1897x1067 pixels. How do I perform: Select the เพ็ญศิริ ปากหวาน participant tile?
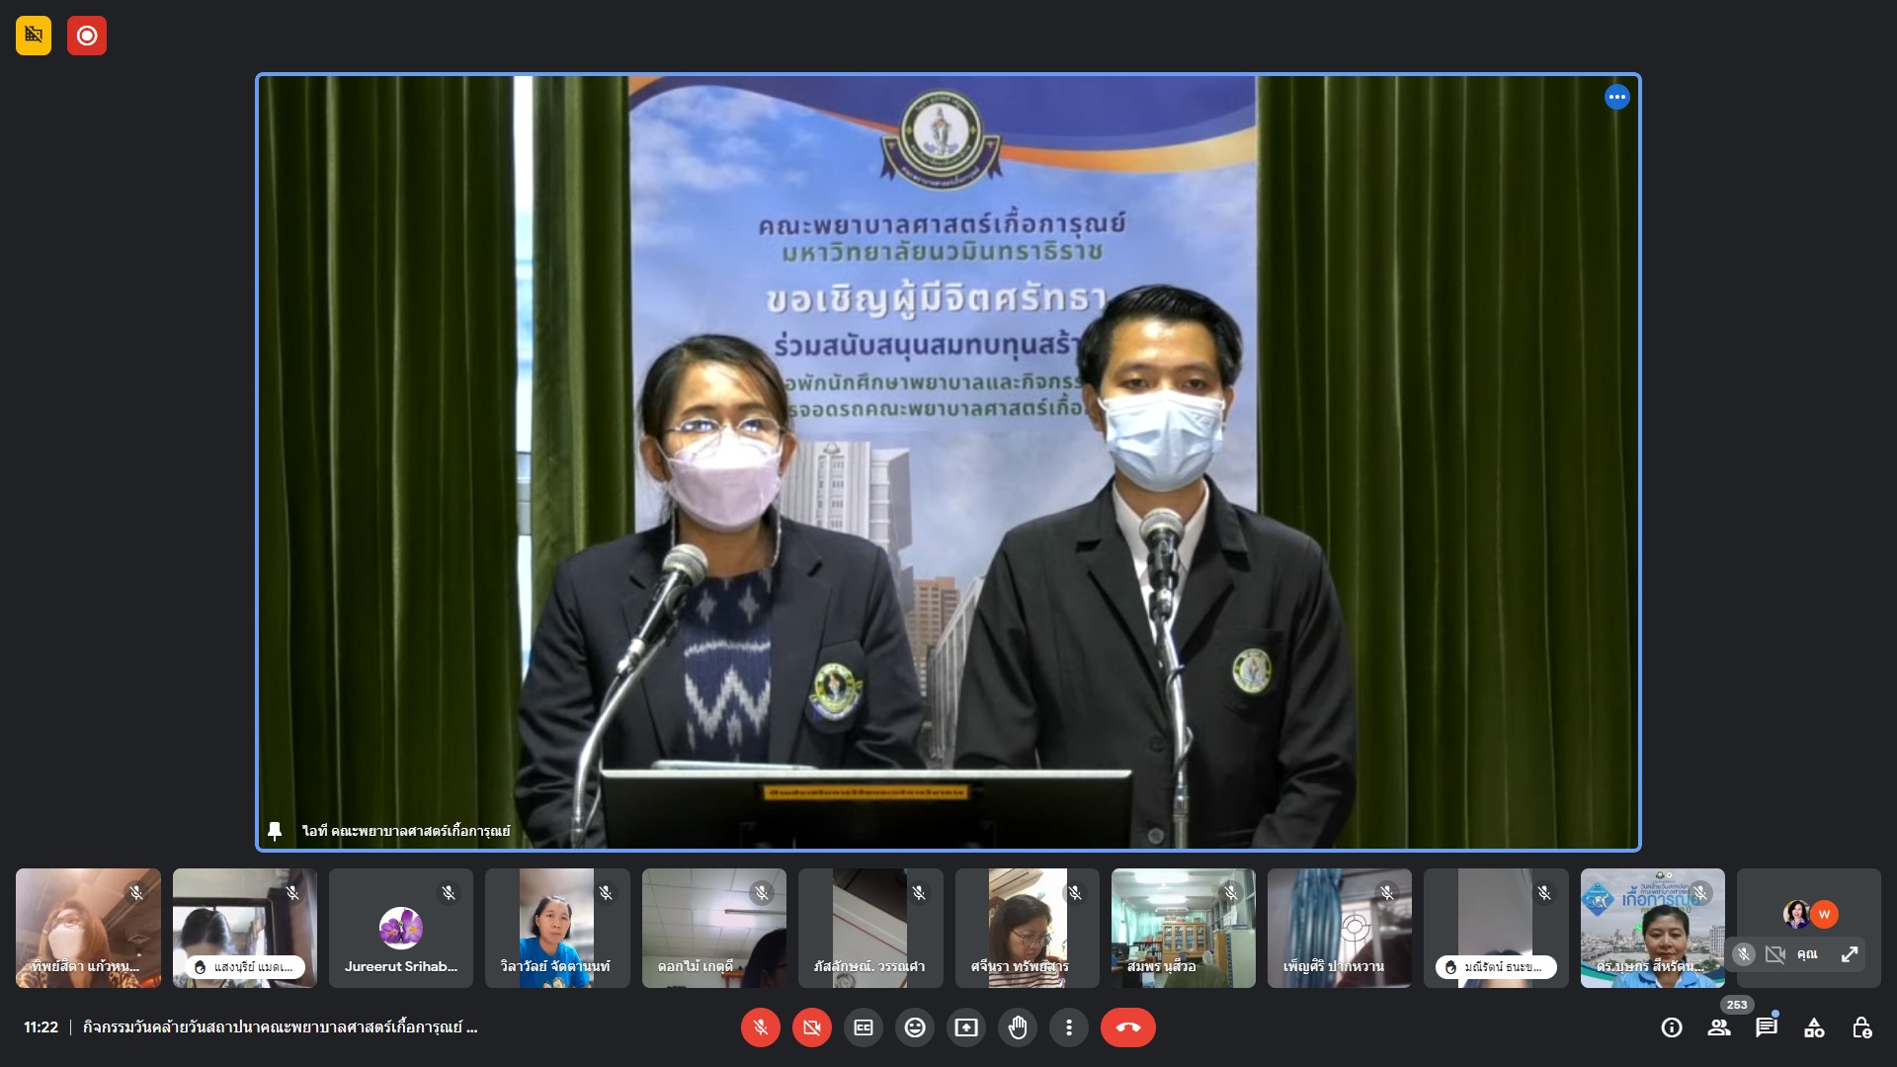(x=1340, y=929)
